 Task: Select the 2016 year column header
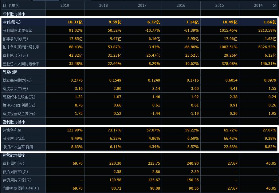[x=181, y=6]
